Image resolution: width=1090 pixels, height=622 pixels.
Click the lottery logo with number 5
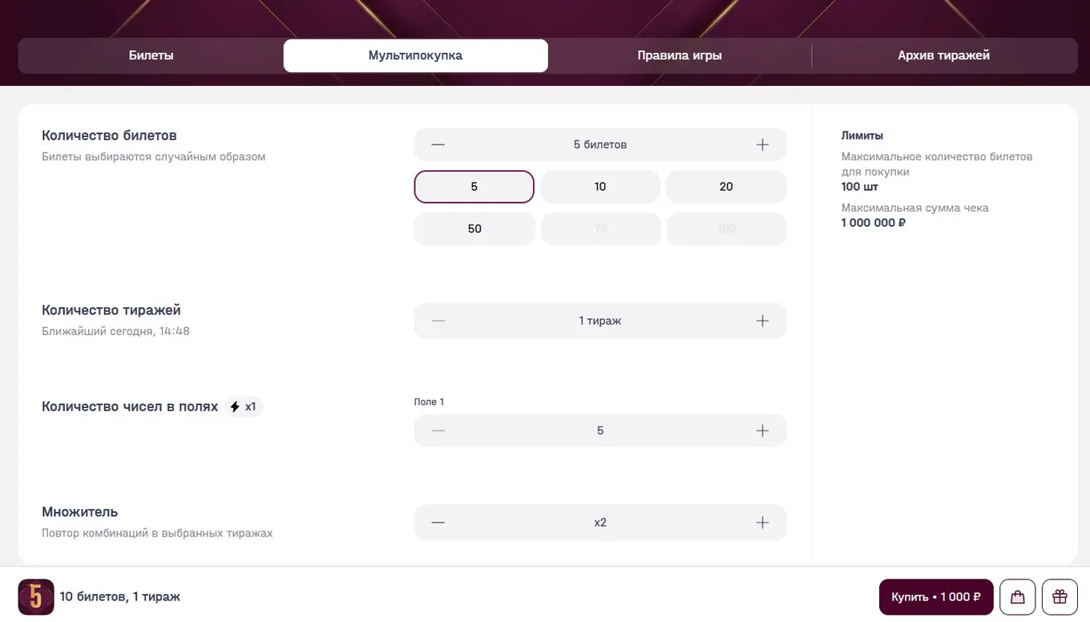pos(36,597)
